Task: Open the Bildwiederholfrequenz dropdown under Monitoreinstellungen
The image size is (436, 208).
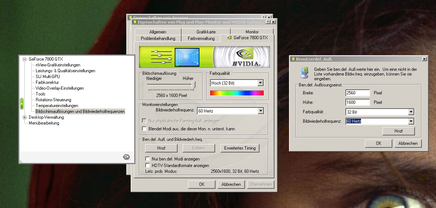Action: 260,111
